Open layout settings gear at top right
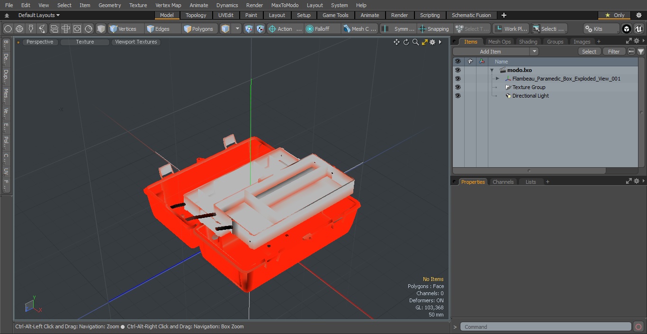This screenshot has height=334, width=647. 639,15
